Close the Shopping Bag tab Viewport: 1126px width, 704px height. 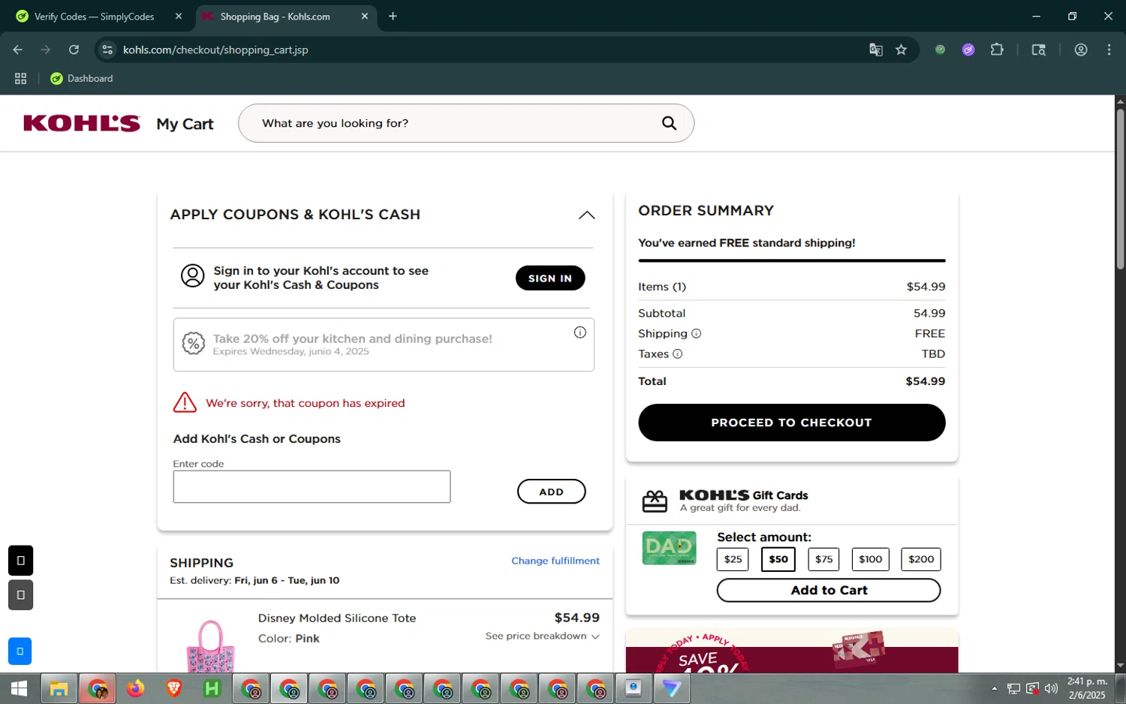point(365,17)
